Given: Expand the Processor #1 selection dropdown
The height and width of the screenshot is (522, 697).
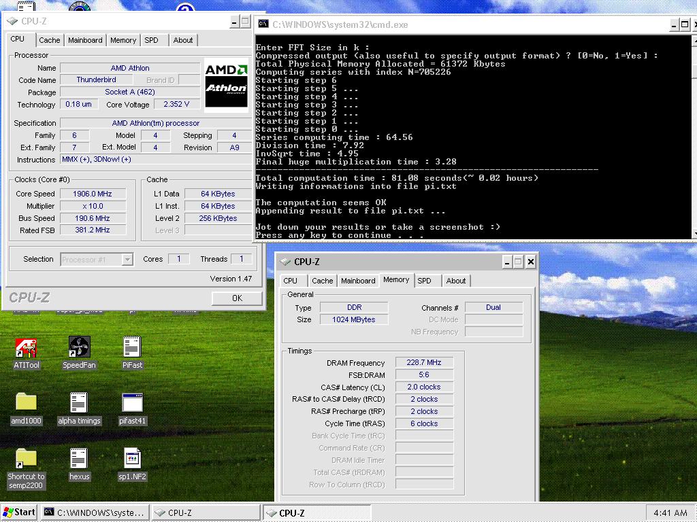Looking at the screenshot, I should coord(127,259).
